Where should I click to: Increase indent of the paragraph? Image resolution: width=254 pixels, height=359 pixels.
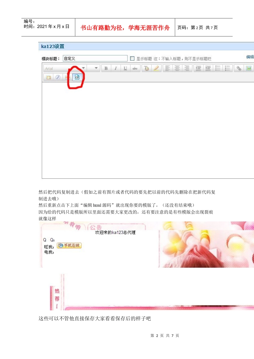click(198, 68)
